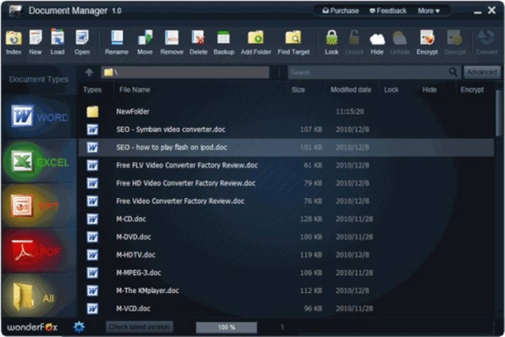The width and height of the screenshot is (505, 337).
Task: Click the Hide column header
Action: 429,90
